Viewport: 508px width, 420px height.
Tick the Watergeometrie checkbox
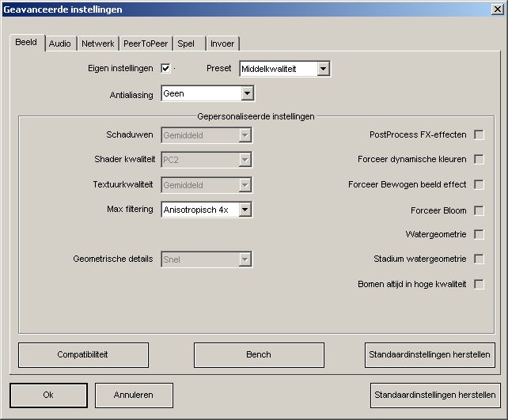pos(479,234)
